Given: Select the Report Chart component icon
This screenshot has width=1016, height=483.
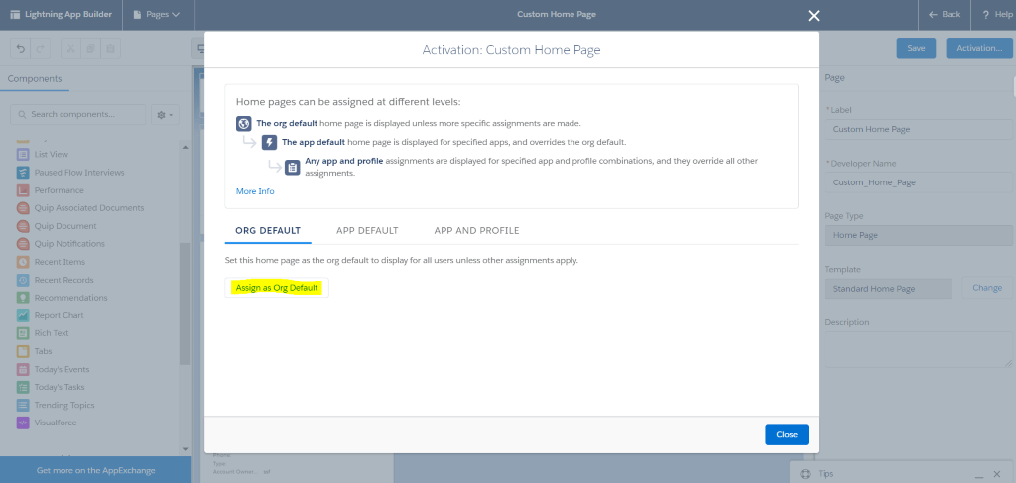Looking at the screenshot, I should tap(24, 315).
